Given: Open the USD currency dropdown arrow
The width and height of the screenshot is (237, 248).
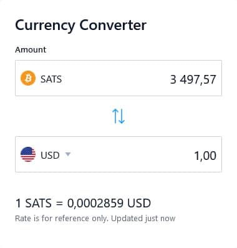Looking at the screenshot, I should coord(68,154).
